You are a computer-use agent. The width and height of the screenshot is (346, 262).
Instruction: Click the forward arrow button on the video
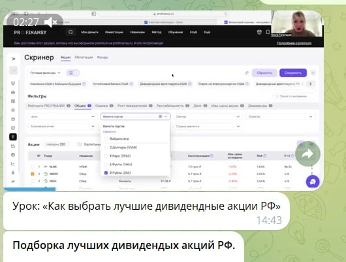(x=307, y=154)
